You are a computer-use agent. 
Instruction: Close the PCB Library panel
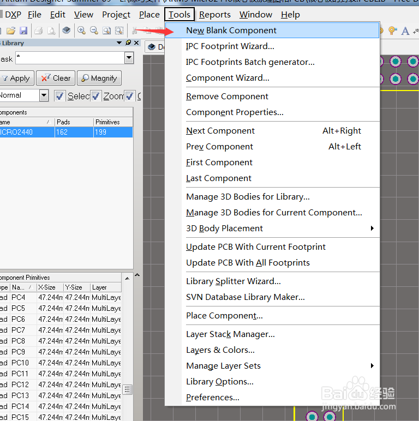136,43
